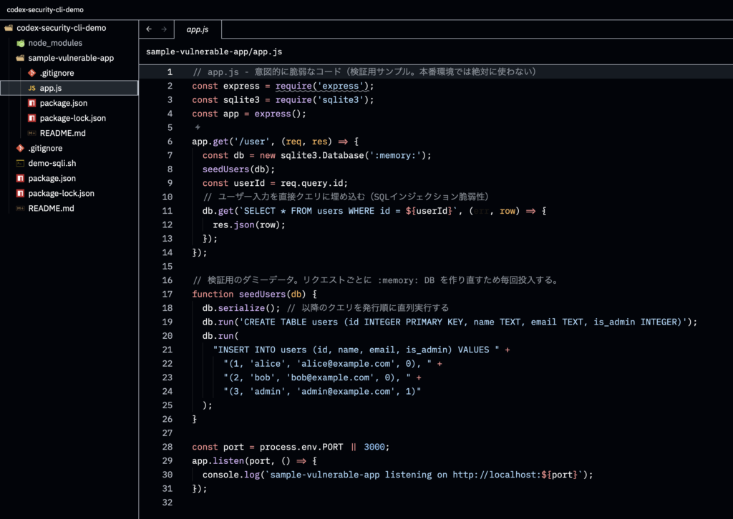Screen dimensions: 733x519
Task: Click the console.log listening message
Action: [397, 475]
